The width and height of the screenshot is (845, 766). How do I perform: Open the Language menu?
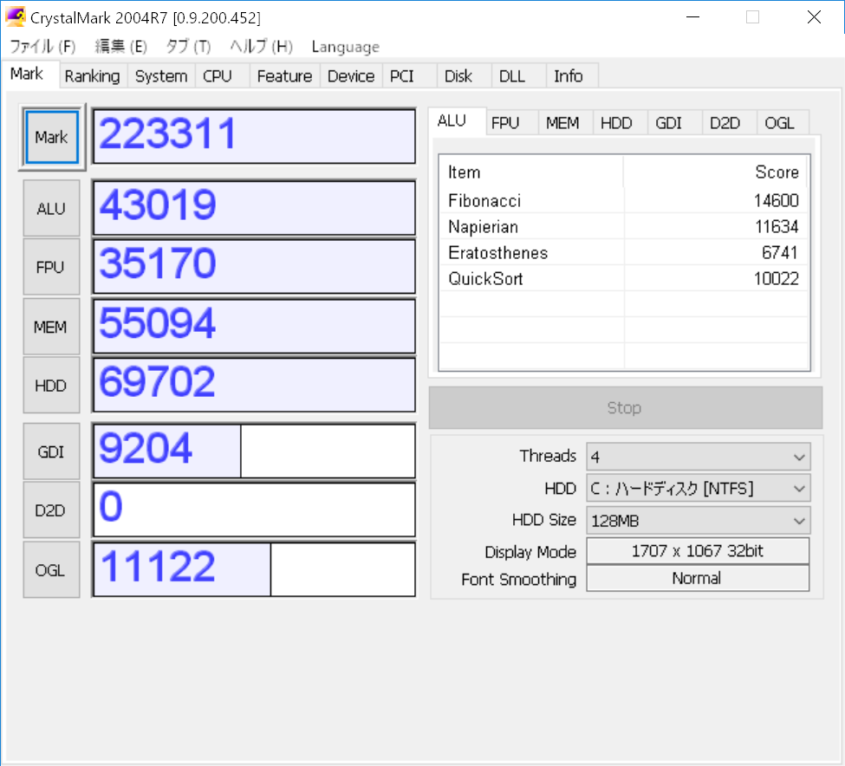346,47
